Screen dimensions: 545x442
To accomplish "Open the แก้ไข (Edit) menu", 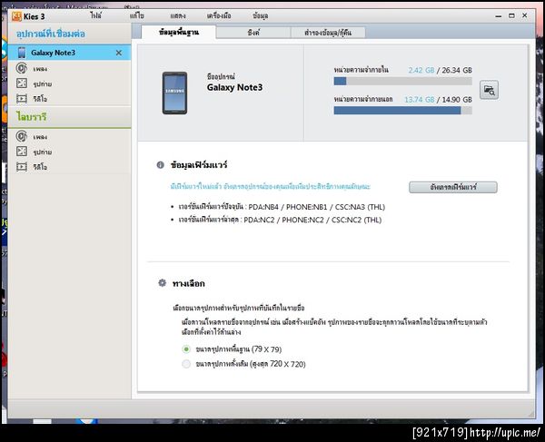I will pos(136,15).
